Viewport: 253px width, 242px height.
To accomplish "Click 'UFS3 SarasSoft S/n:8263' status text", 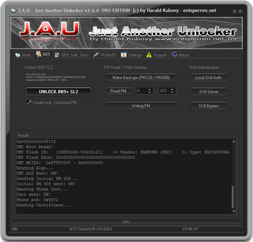I will pos(90,229).
